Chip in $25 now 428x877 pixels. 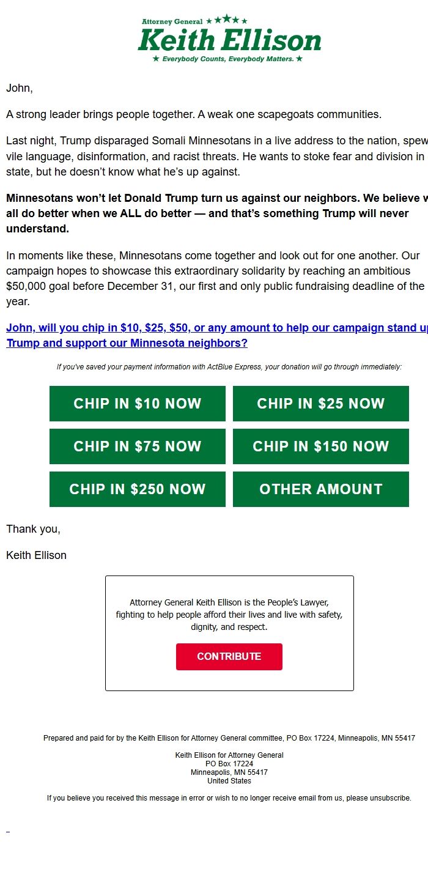(321, 403)
